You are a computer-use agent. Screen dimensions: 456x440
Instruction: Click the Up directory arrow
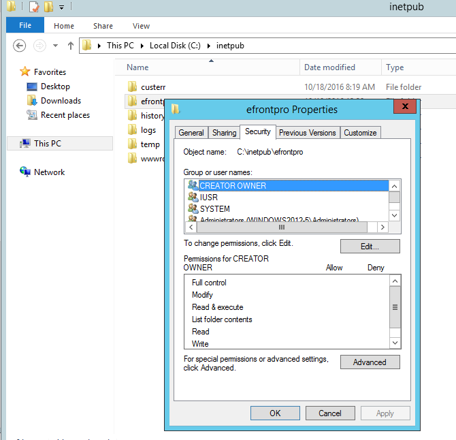[x=71, y=46]
